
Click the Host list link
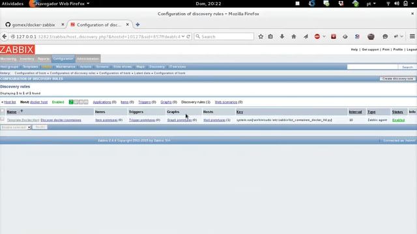click(10, 102)
